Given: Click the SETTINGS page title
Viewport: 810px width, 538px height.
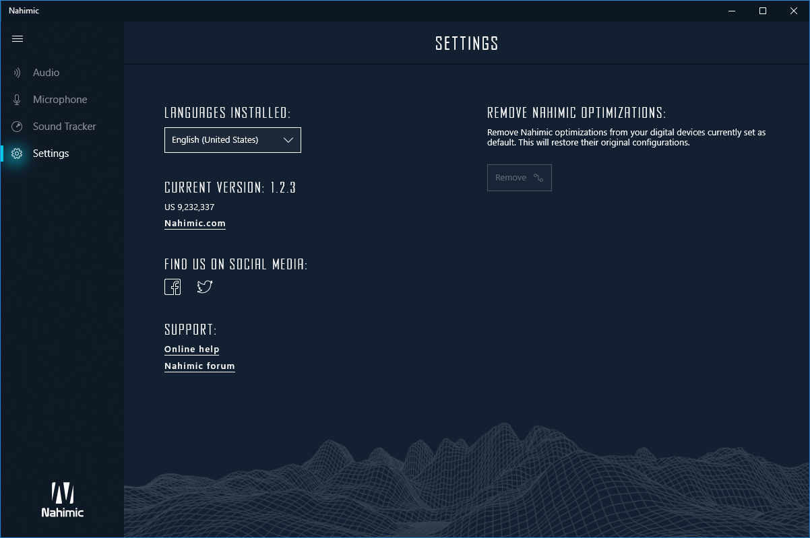Looking at the screenshot, I should pyautogui.click(x=466, y=44).
